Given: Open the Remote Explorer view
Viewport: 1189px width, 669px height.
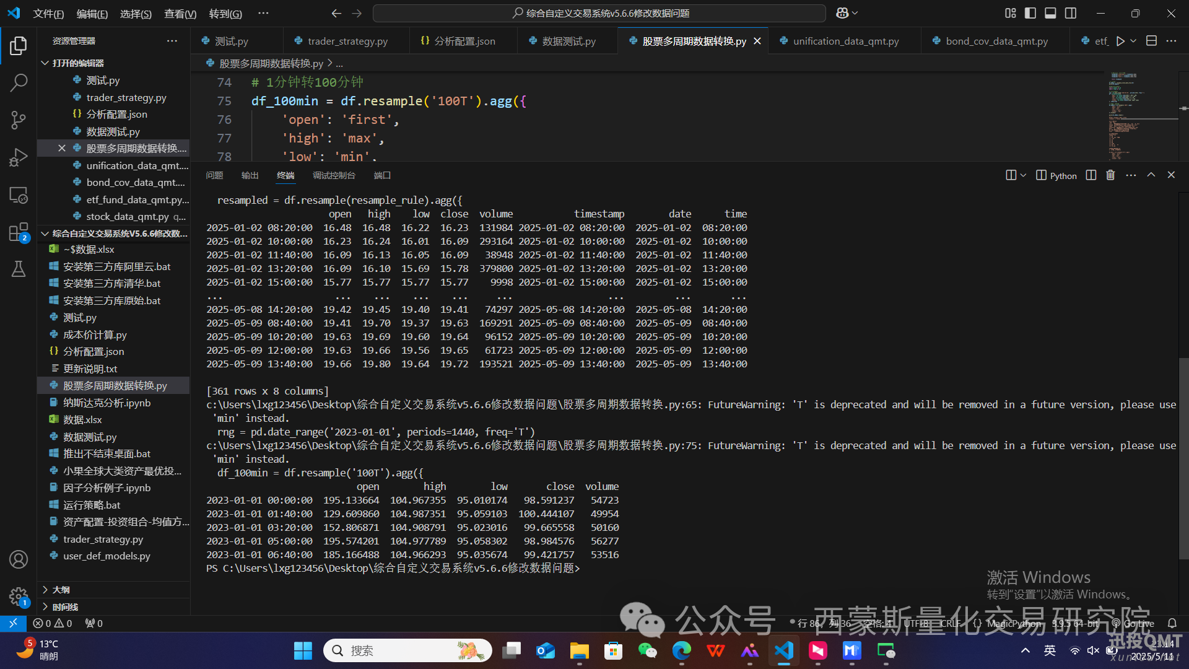Looking at the screenshot, I should 19,195.
